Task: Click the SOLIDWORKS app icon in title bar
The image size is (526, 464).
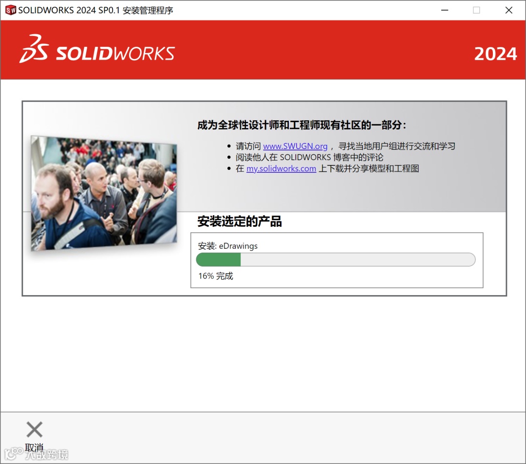Action: coord(11,10)
